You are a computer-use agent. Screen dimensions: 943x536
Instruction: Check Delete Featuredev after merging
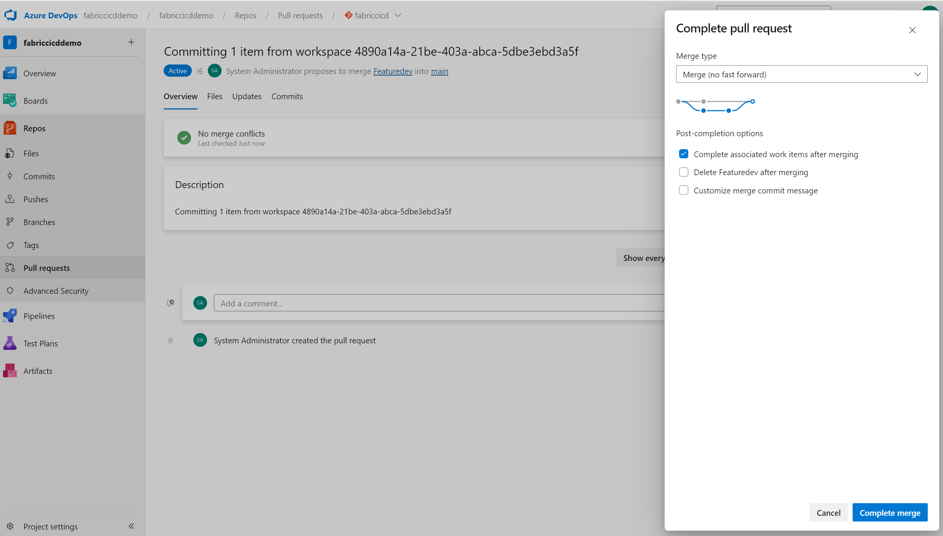pos(684,172)
